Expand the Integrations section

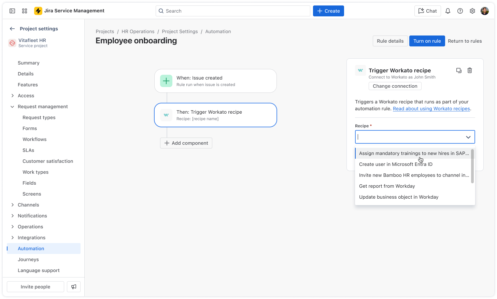coord(13,238)
